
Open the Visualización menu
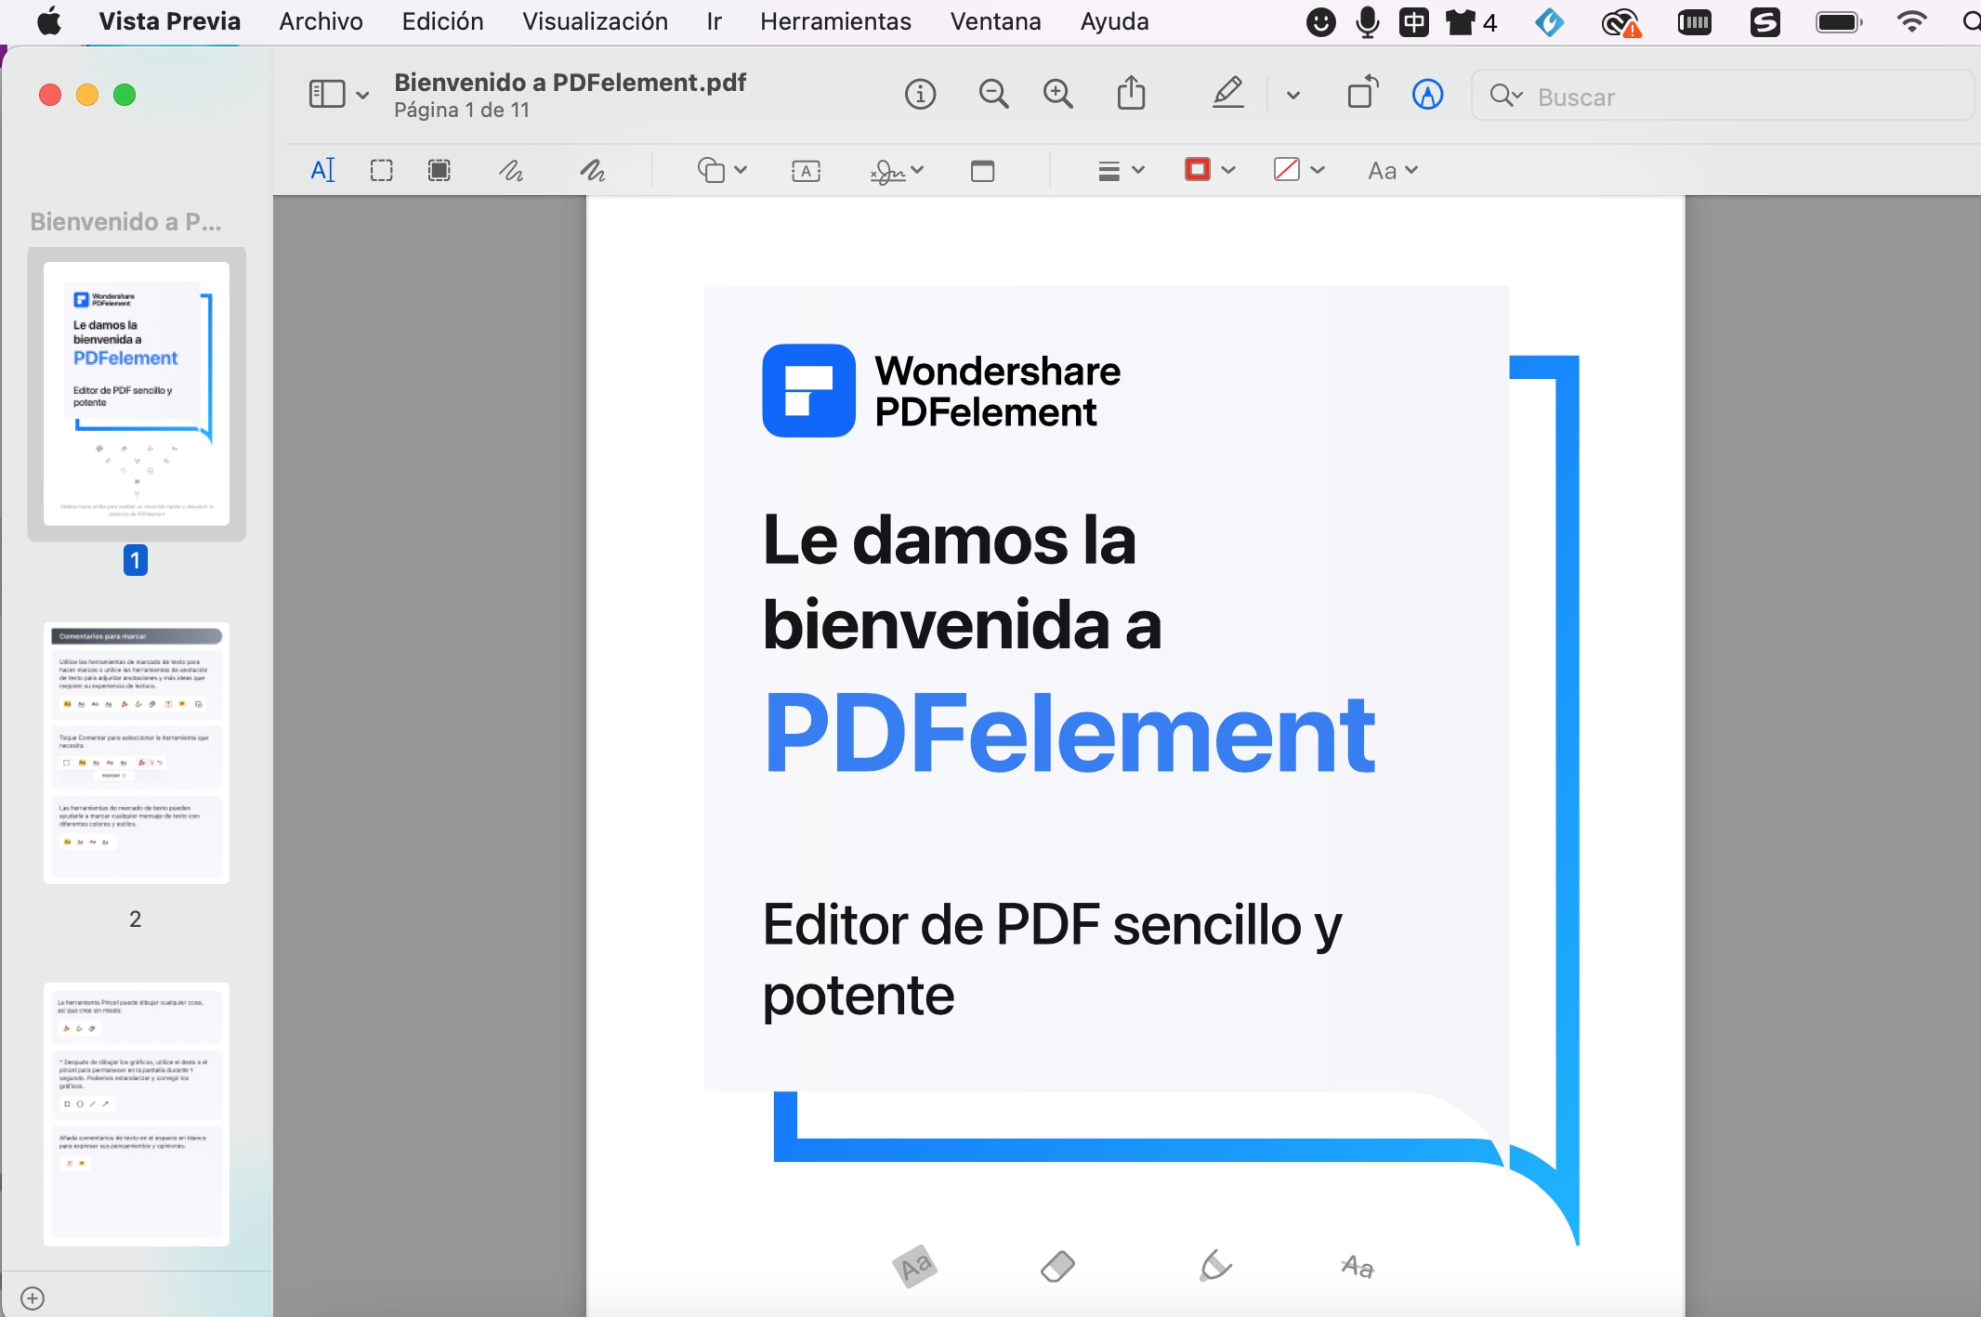point(595,21)
